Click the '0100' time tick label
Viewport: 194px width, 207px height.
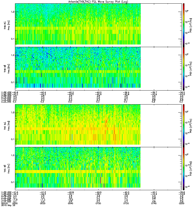point(98,203)
